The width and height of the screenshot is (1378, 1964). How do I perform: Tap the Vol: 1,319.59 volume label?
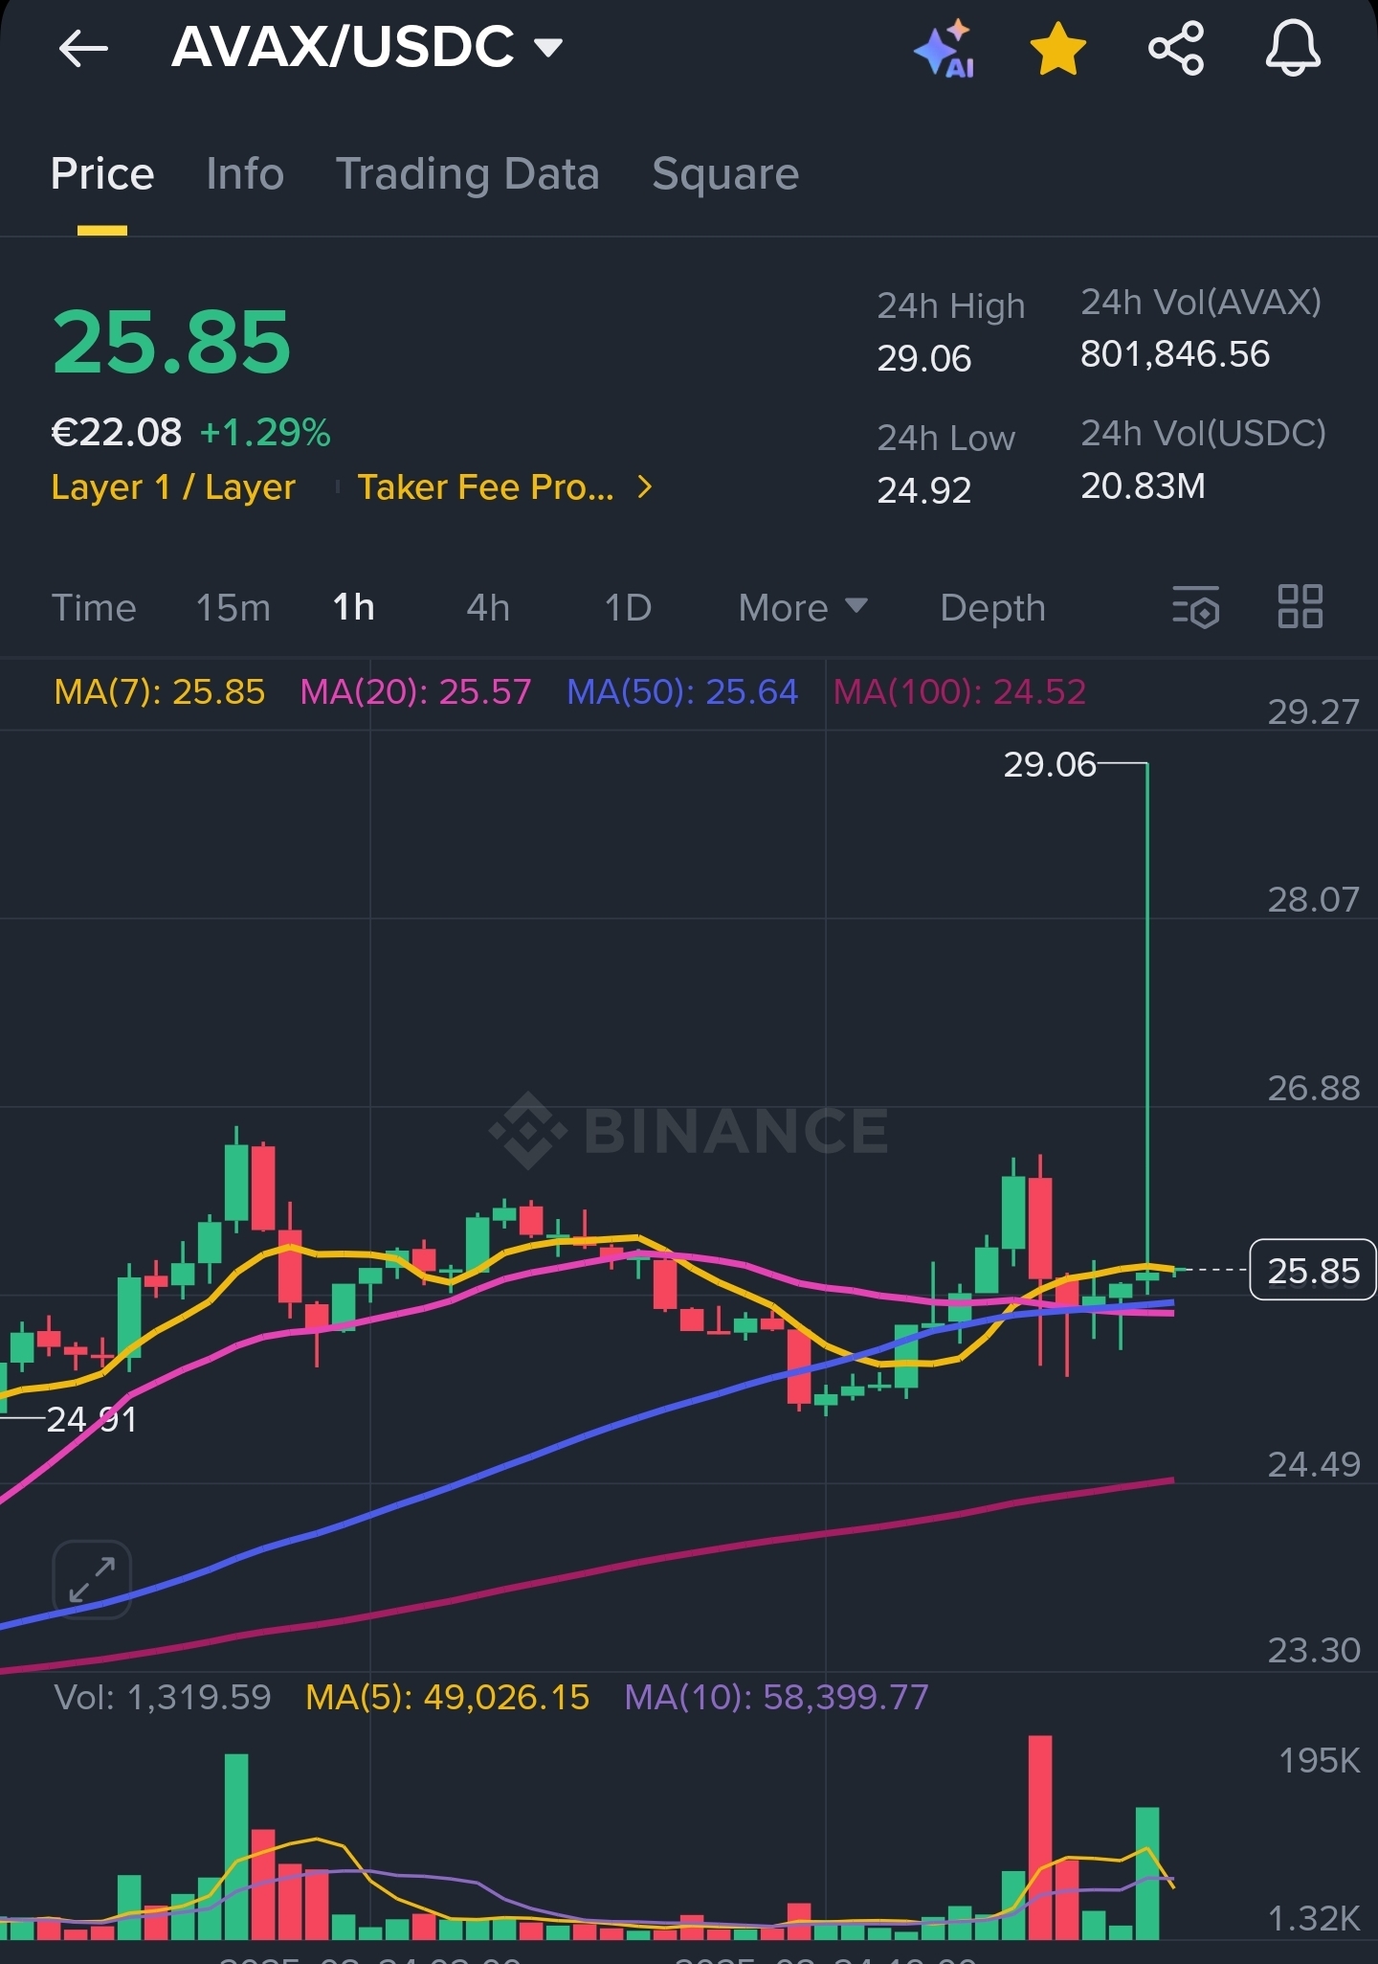(163, 1698)
